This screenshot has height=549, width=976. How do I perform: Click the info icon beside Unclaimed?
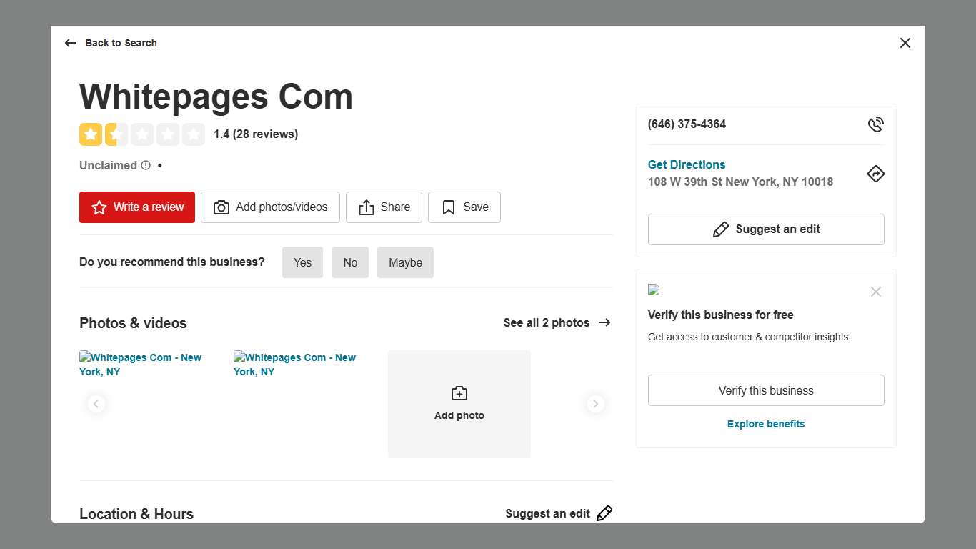tap(146, 165)
